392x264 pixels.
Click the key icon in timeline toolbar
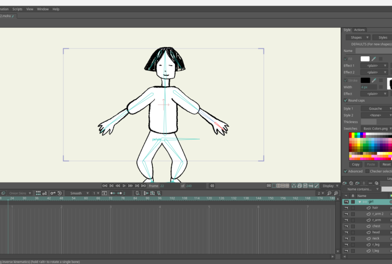click(53, 193)
